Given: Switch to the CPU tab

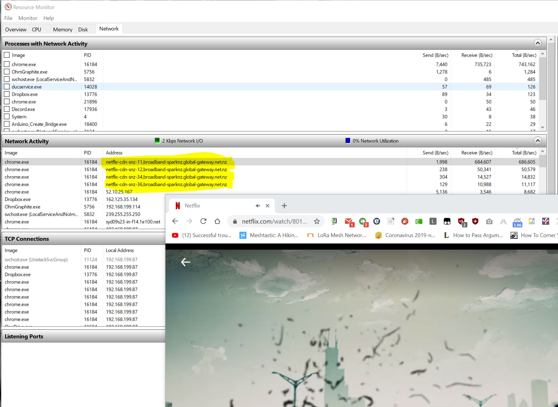Looking at the screenshot, I should click(x=37, y=29).
